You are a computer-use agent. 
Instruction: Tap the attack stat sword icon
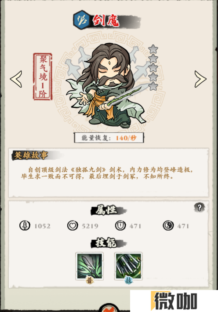25,226
